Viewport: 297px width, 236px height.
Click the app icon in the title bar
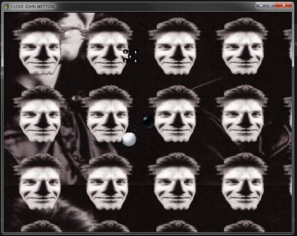tap(7, 7)
